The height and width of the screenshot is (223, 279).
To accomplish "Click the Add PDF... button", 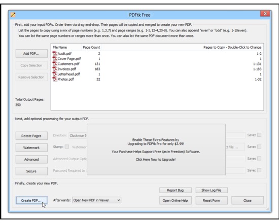I will coord(31,54).
